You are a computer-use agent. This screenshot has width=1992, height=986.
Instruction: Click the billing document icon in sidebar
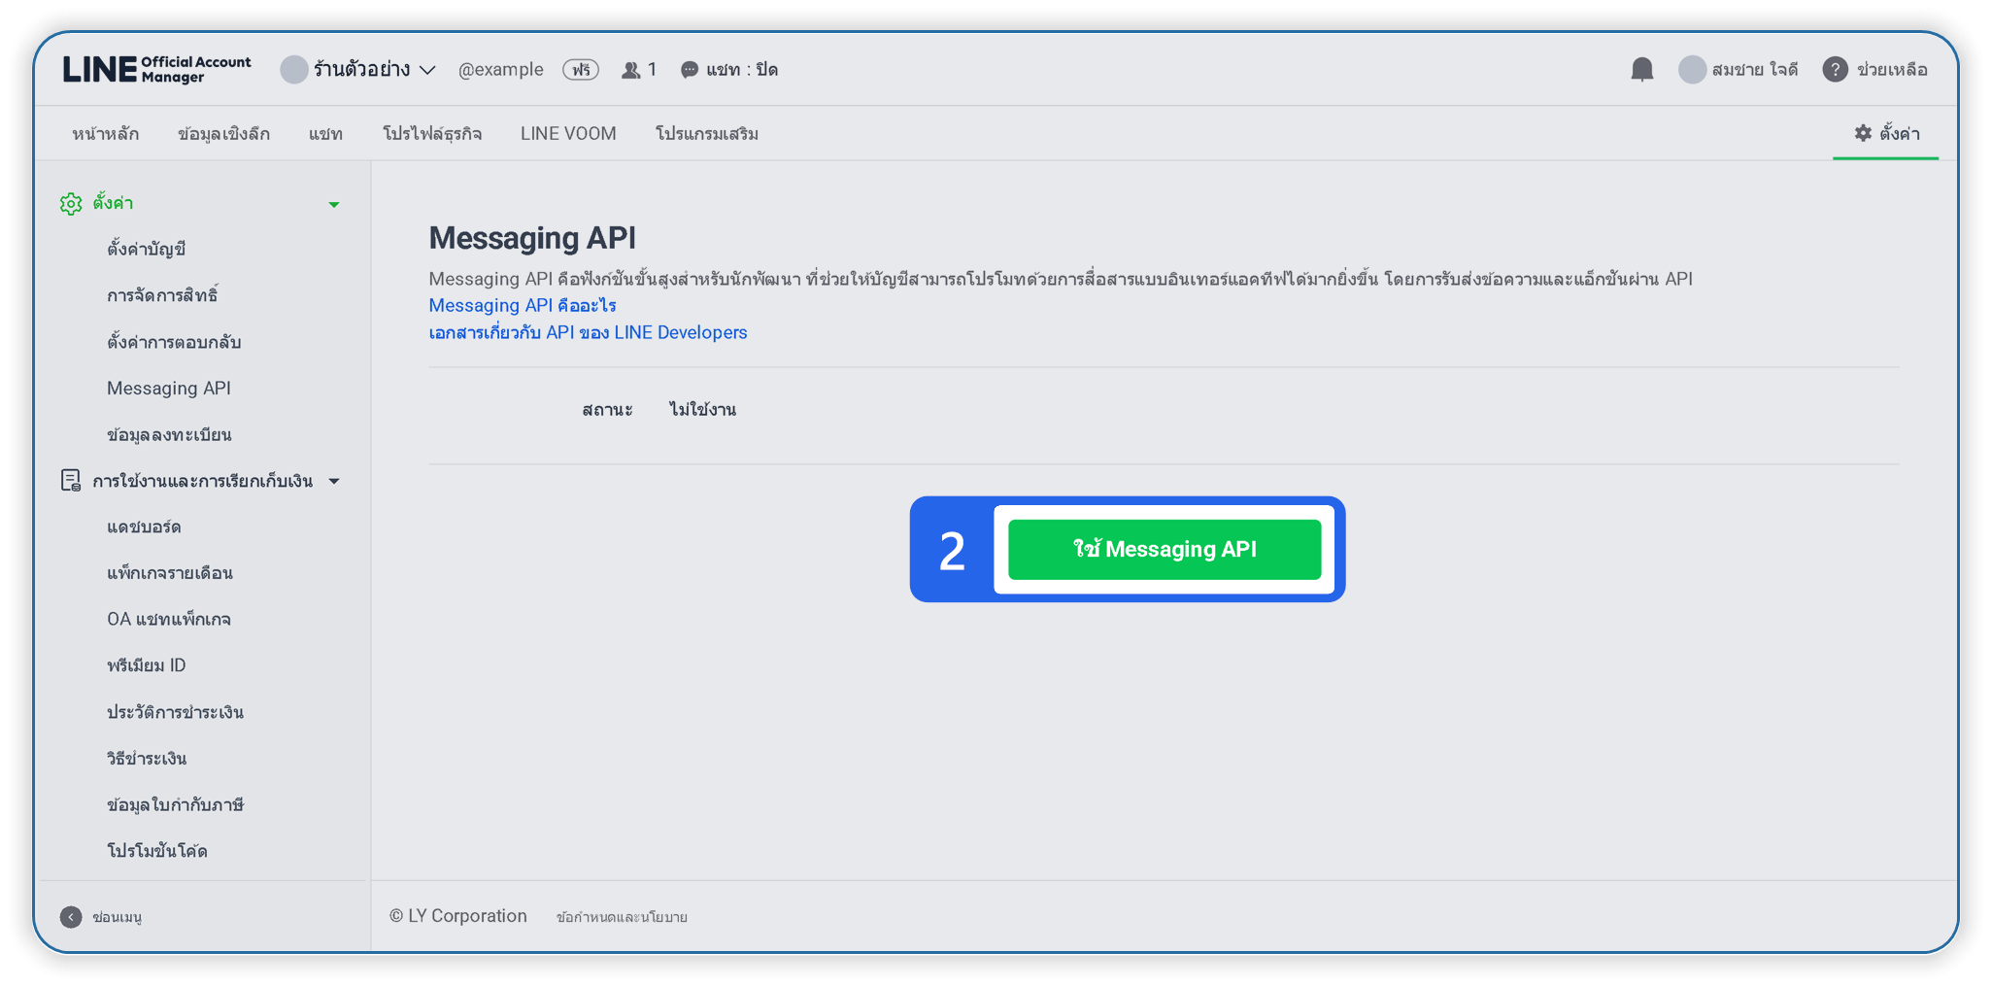click(x=71, y=481)
